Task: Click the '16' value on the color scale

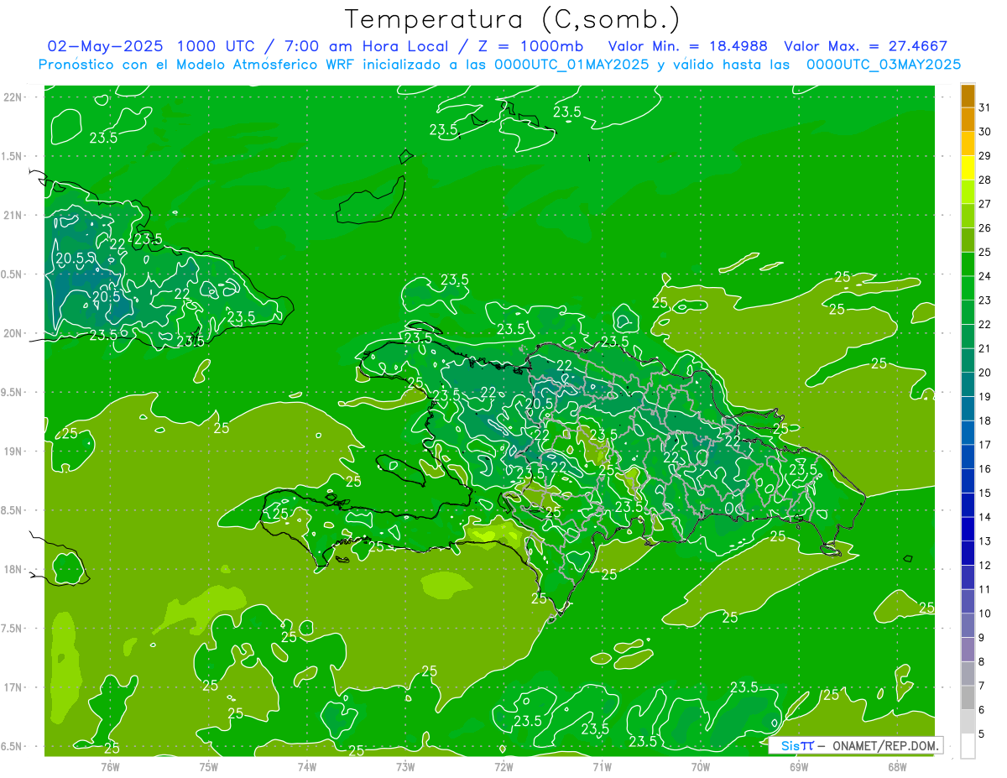Action: [x=985, y=469]
